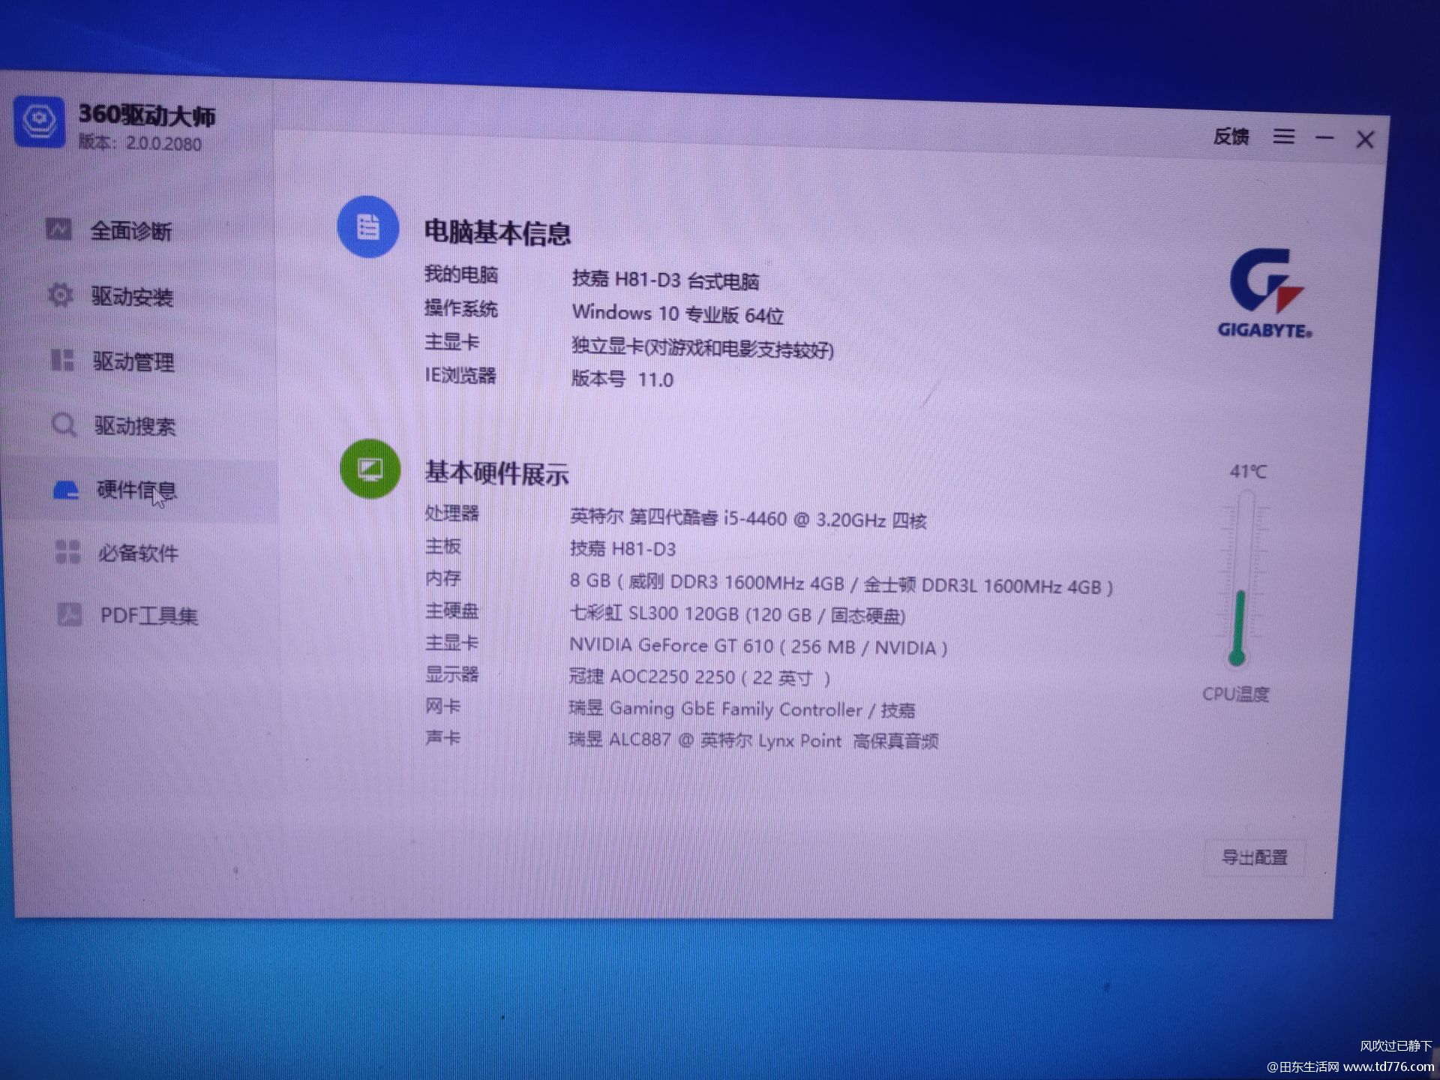The width and height of the screenshot is (1440, 1080).
Task: Click the 电脑基本信息 heading
Action: [497, 232]
